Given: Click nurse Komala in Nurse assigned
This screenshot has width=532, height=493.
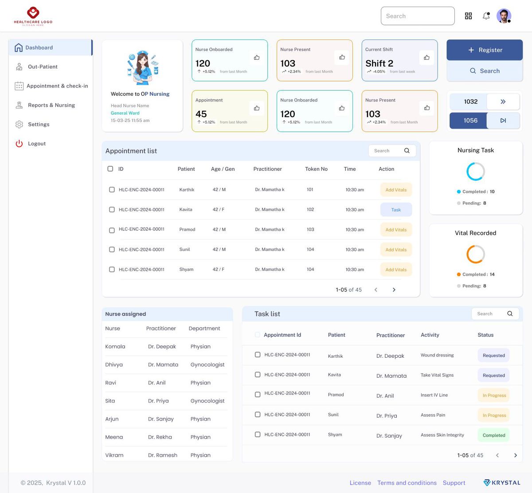Looking at the screenshot, I should point(115,346).
